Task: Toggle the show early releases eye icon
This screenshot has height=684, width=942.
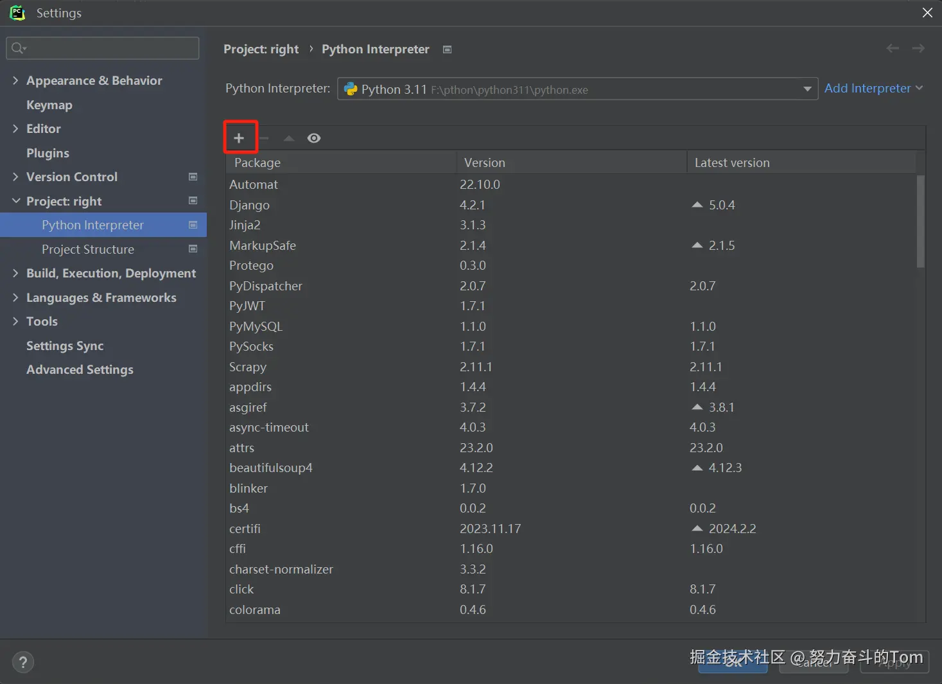Action: click(x=314, y=138)
